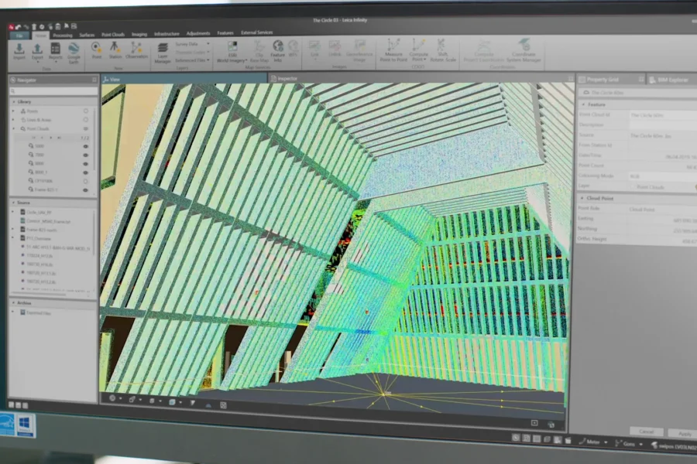Image resolution: width=697 pixels, height=464 pixels.
Task: Click the Windows logo sticker icon
Action: pyautogui.click(x=25, y=424)
